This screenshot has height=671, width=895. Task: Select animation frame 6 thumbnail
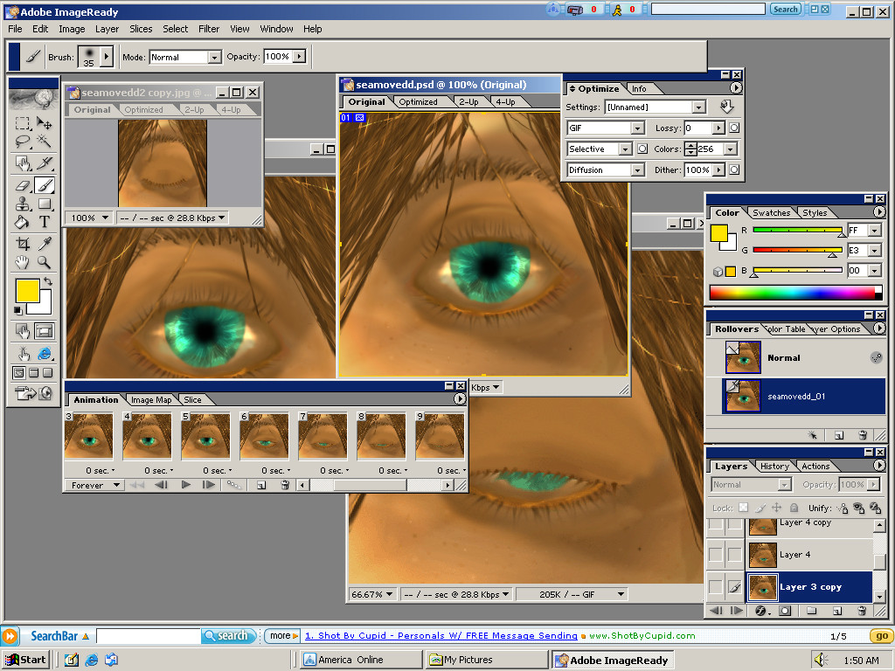(264, 437)
